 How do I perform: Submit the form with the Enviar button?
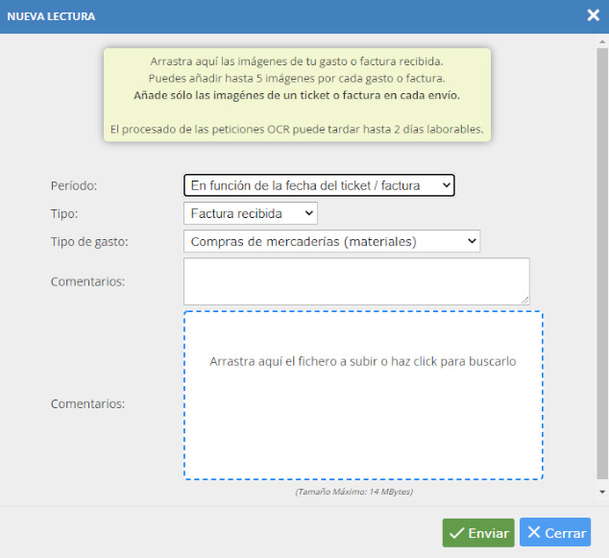click(478, 533)
